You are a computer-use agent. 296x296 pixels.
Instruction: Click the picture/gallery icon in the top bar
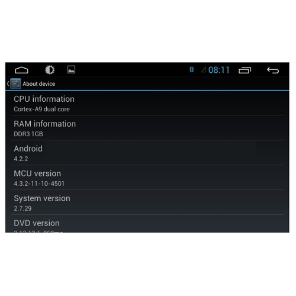pos(71,70)
